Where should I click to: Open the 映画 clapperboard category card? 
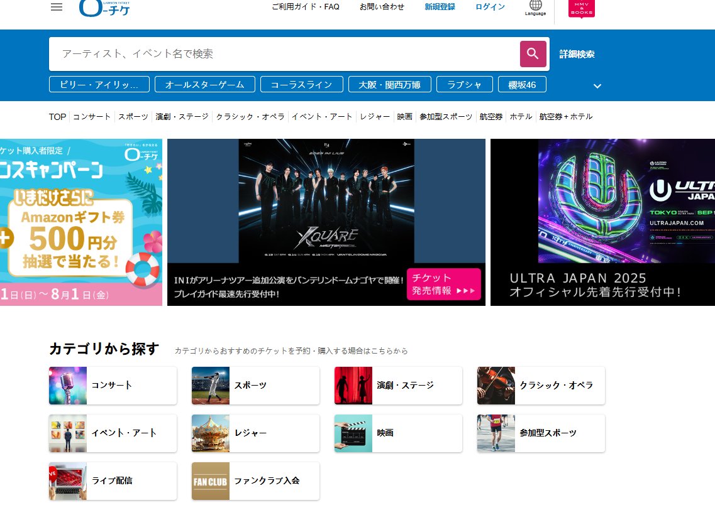399,433
